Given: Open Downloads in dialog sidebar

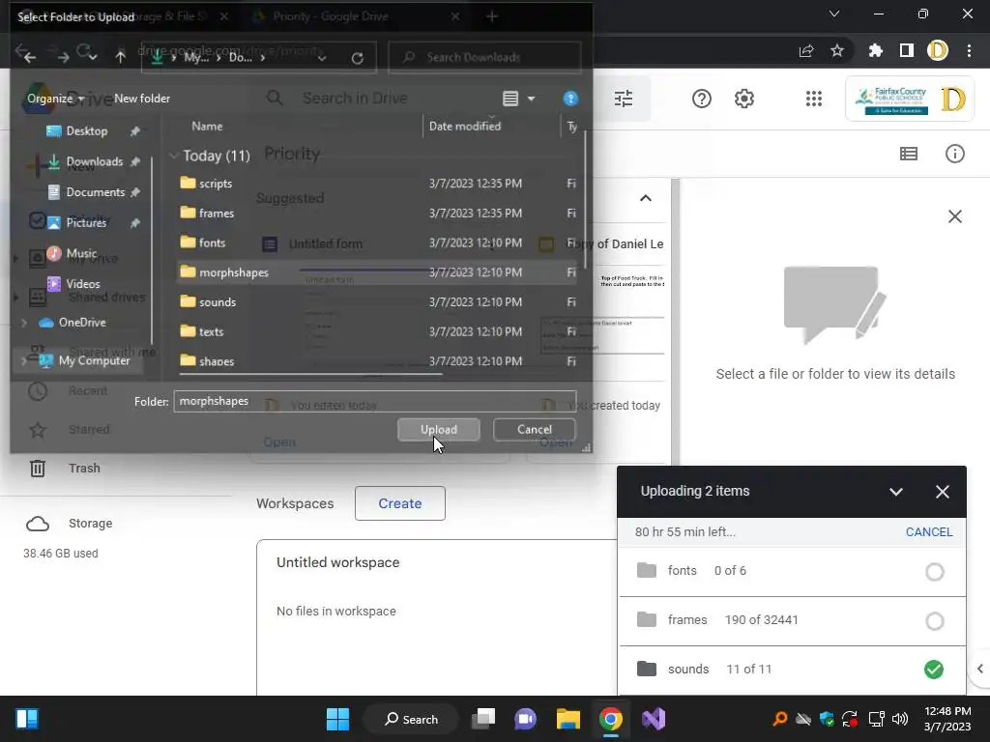Looking at the screenshot, I should [94, 161].
